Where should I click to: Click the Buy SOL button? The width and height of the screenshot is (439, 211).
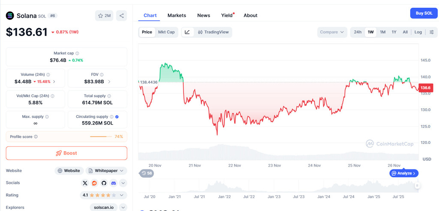424,13
